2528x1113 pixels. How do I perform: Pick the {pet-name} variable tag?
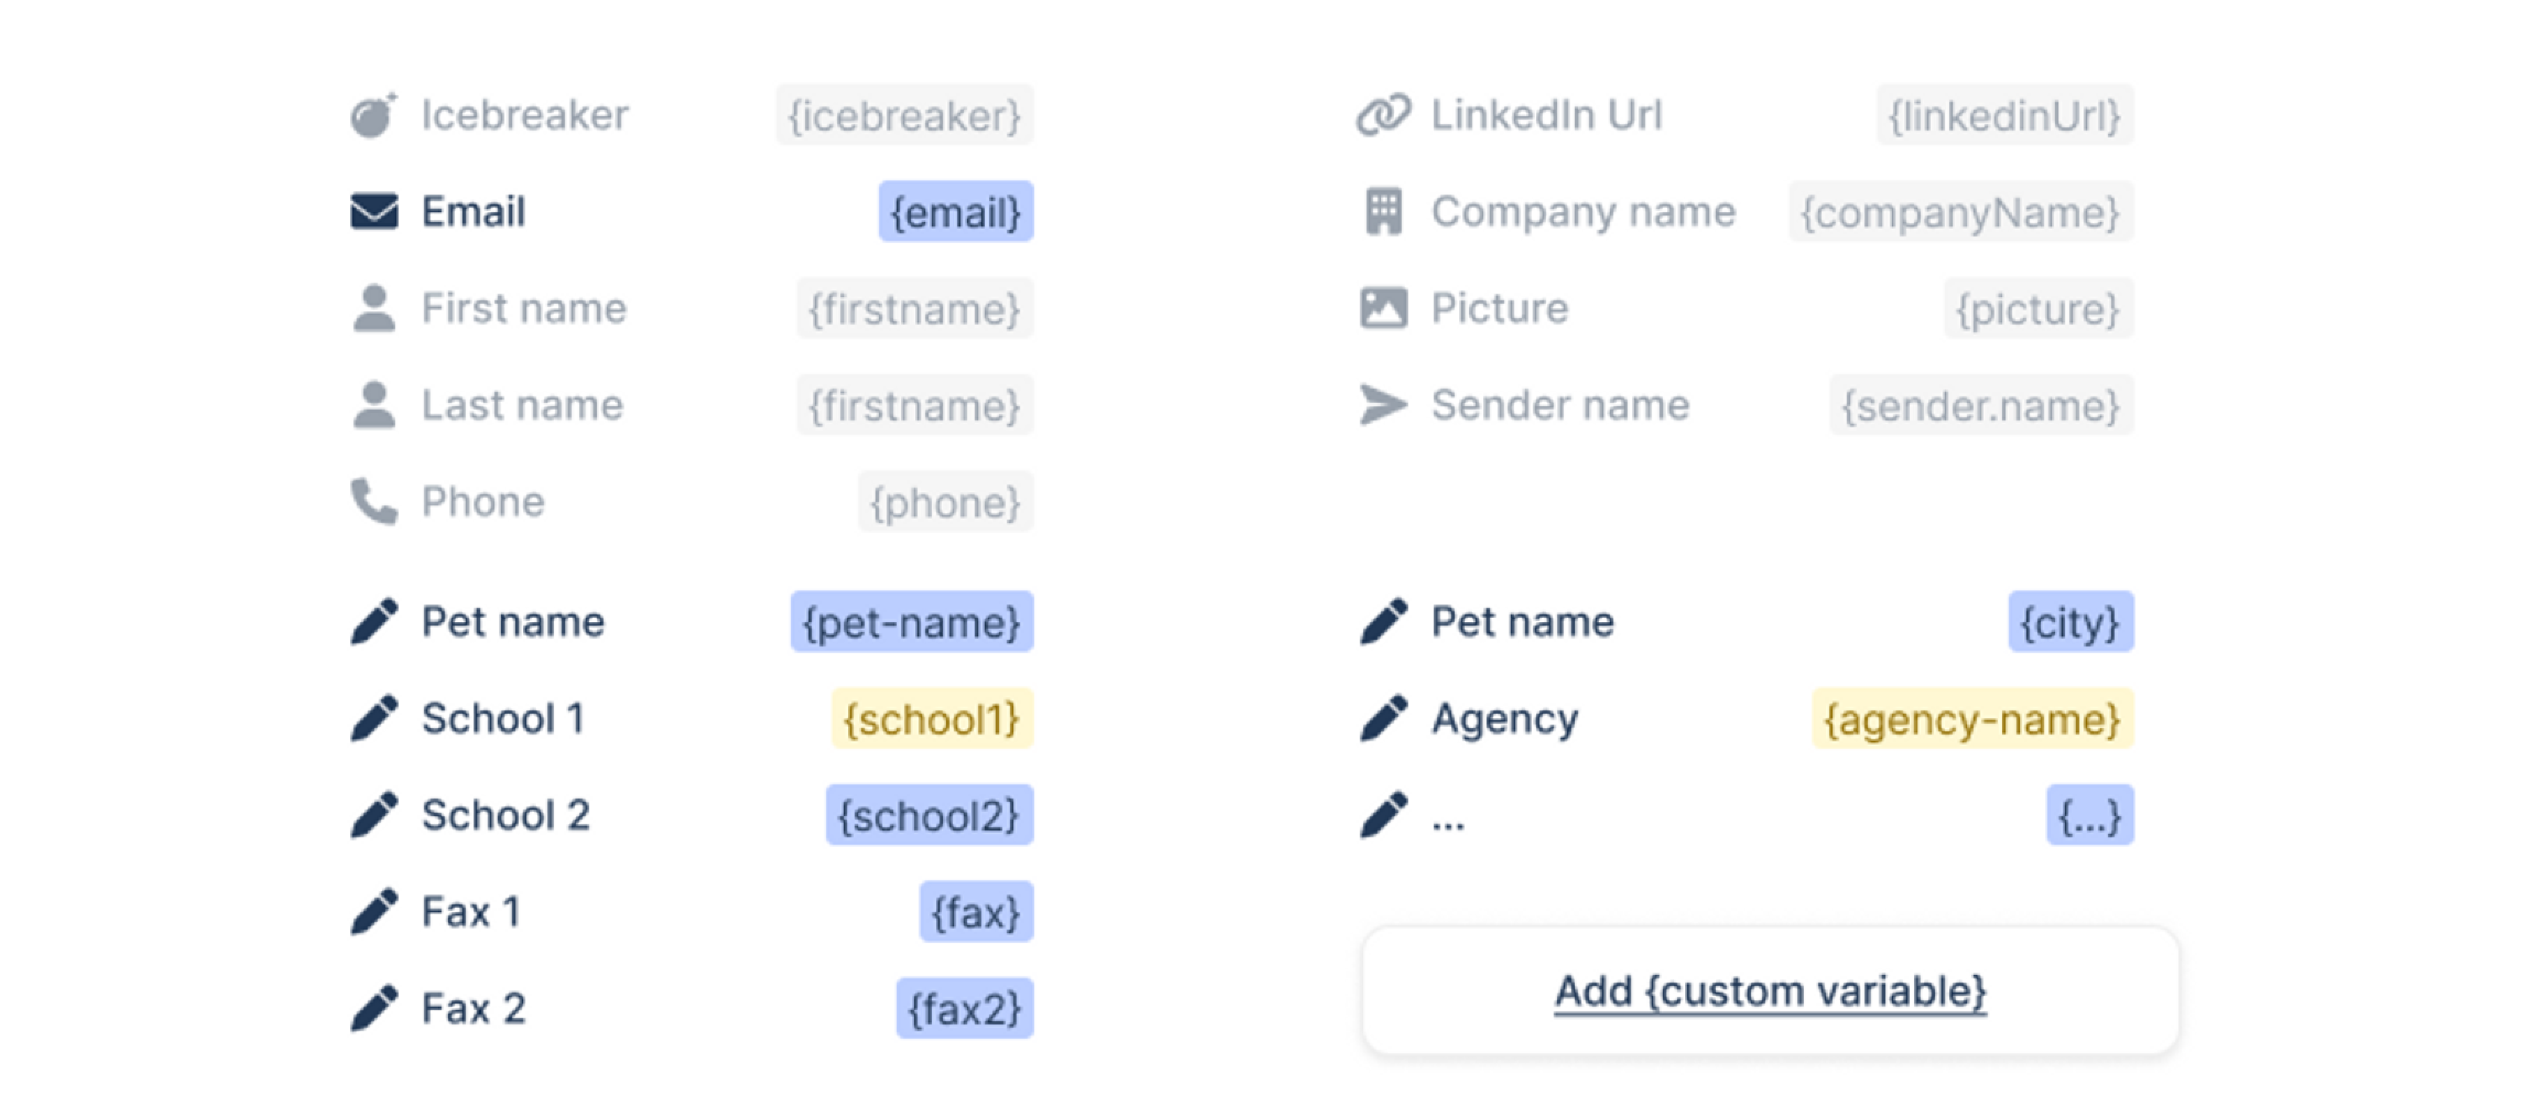point(912,622)
